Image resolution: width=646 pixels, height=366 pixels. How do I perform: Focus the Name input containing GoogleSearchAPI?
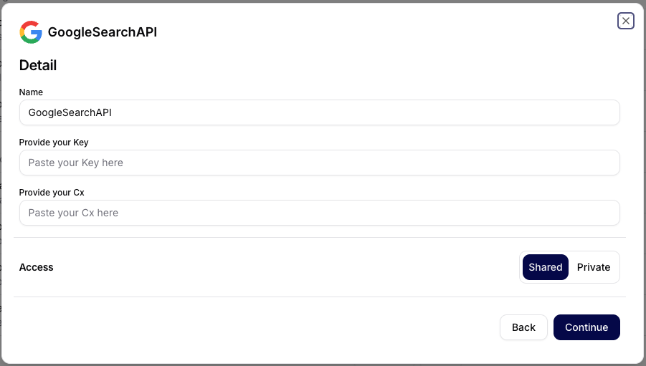click(319, 112)
